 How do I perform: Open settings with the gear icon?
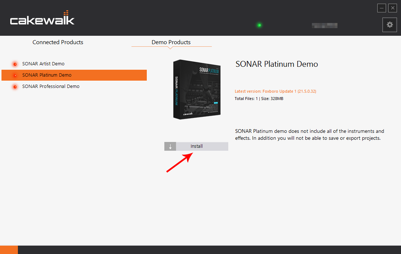[x=390, y=25]
